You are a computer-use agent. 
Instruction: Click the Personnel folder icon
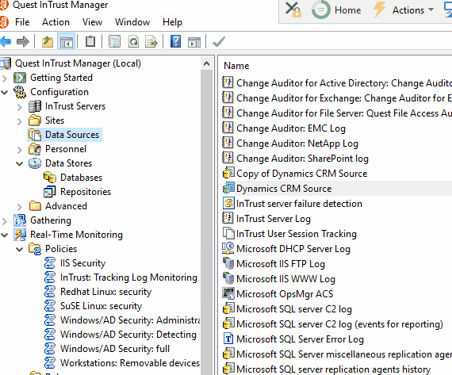pos(35,149)
